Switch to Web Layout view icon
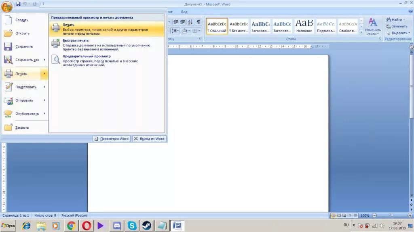Image resolution: width=414 pixels, height=232 pixels. tap(344, 215)
